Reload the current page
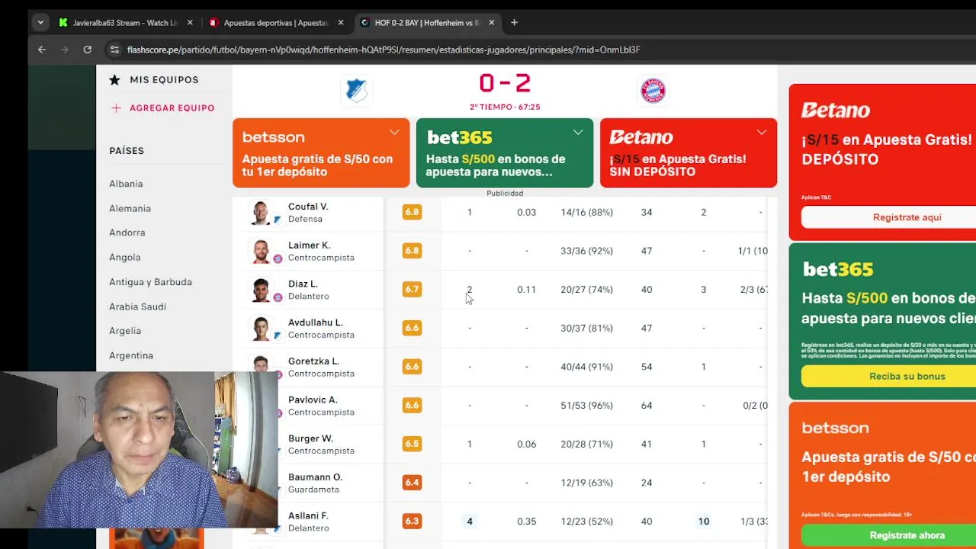This screenshot has width=976, height=549. click(x=88, y=50)
